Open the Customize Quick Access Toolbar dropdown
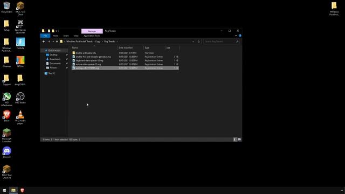345x194 pixels. pyautogui.click(x=56, y=31)
